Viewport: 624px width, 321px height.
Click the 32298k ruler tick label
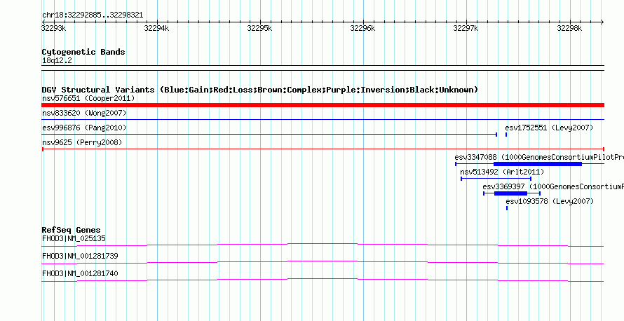pyautogui.click(x=569, y=28)
